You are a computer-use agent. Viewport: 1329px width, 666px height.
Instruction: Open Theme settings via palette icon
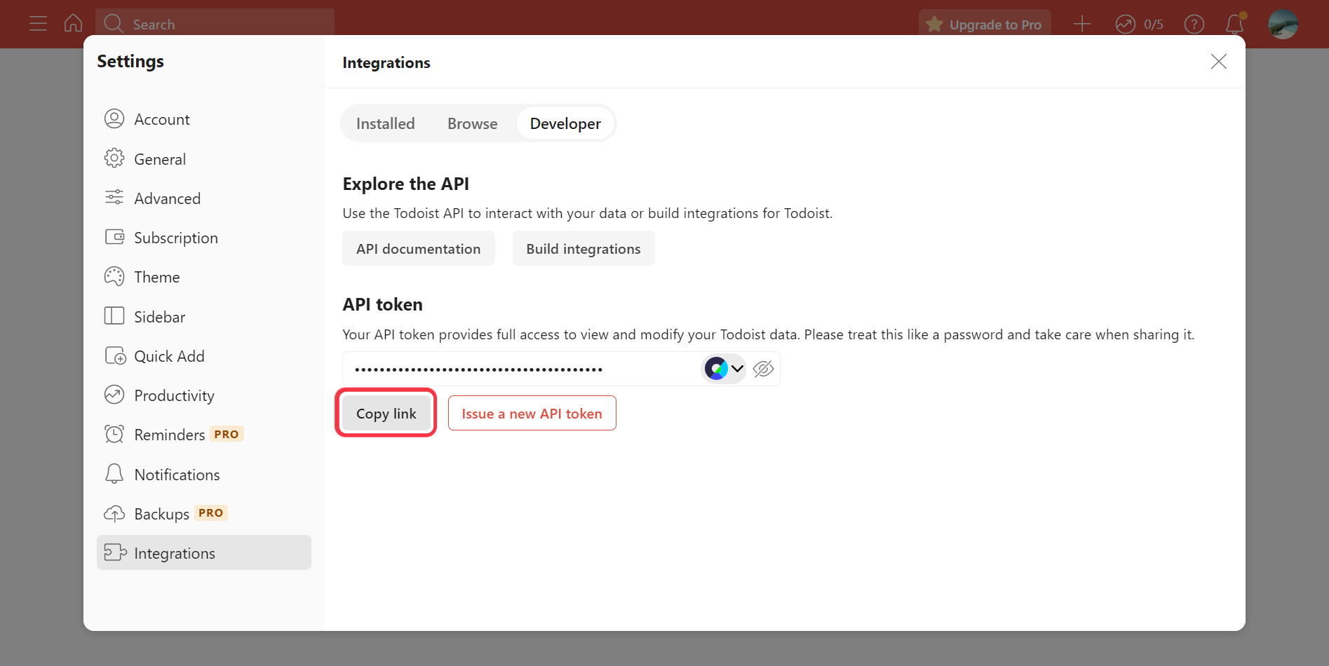point(156,276)
